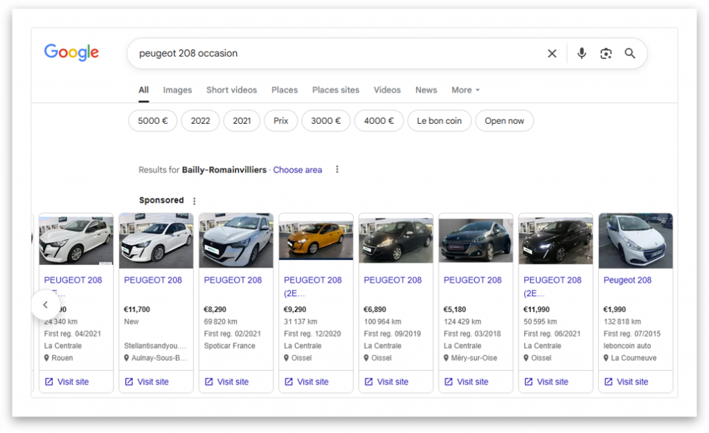The width and height of the screenshot is (709, 433).
Task: Open PEUGEOT 208 title from Méry-sur-Oise
Action: [x=472, y=280]
